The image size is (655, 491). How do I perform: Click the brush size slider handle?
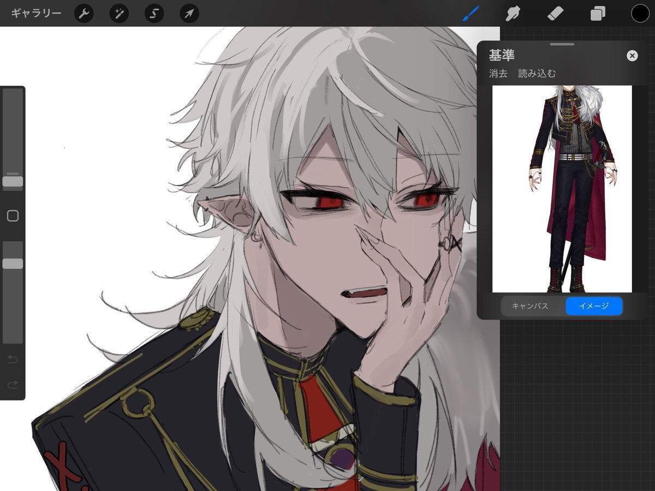point(13,182)
